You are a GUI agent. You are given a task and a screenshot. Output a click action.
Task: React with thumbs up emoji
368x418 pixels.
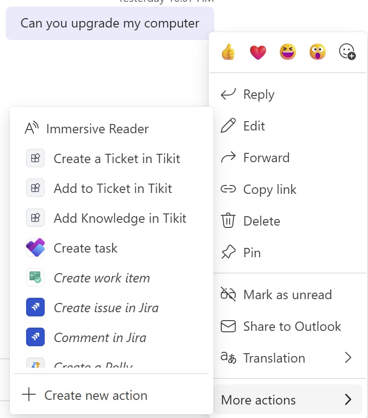[228, 52]
